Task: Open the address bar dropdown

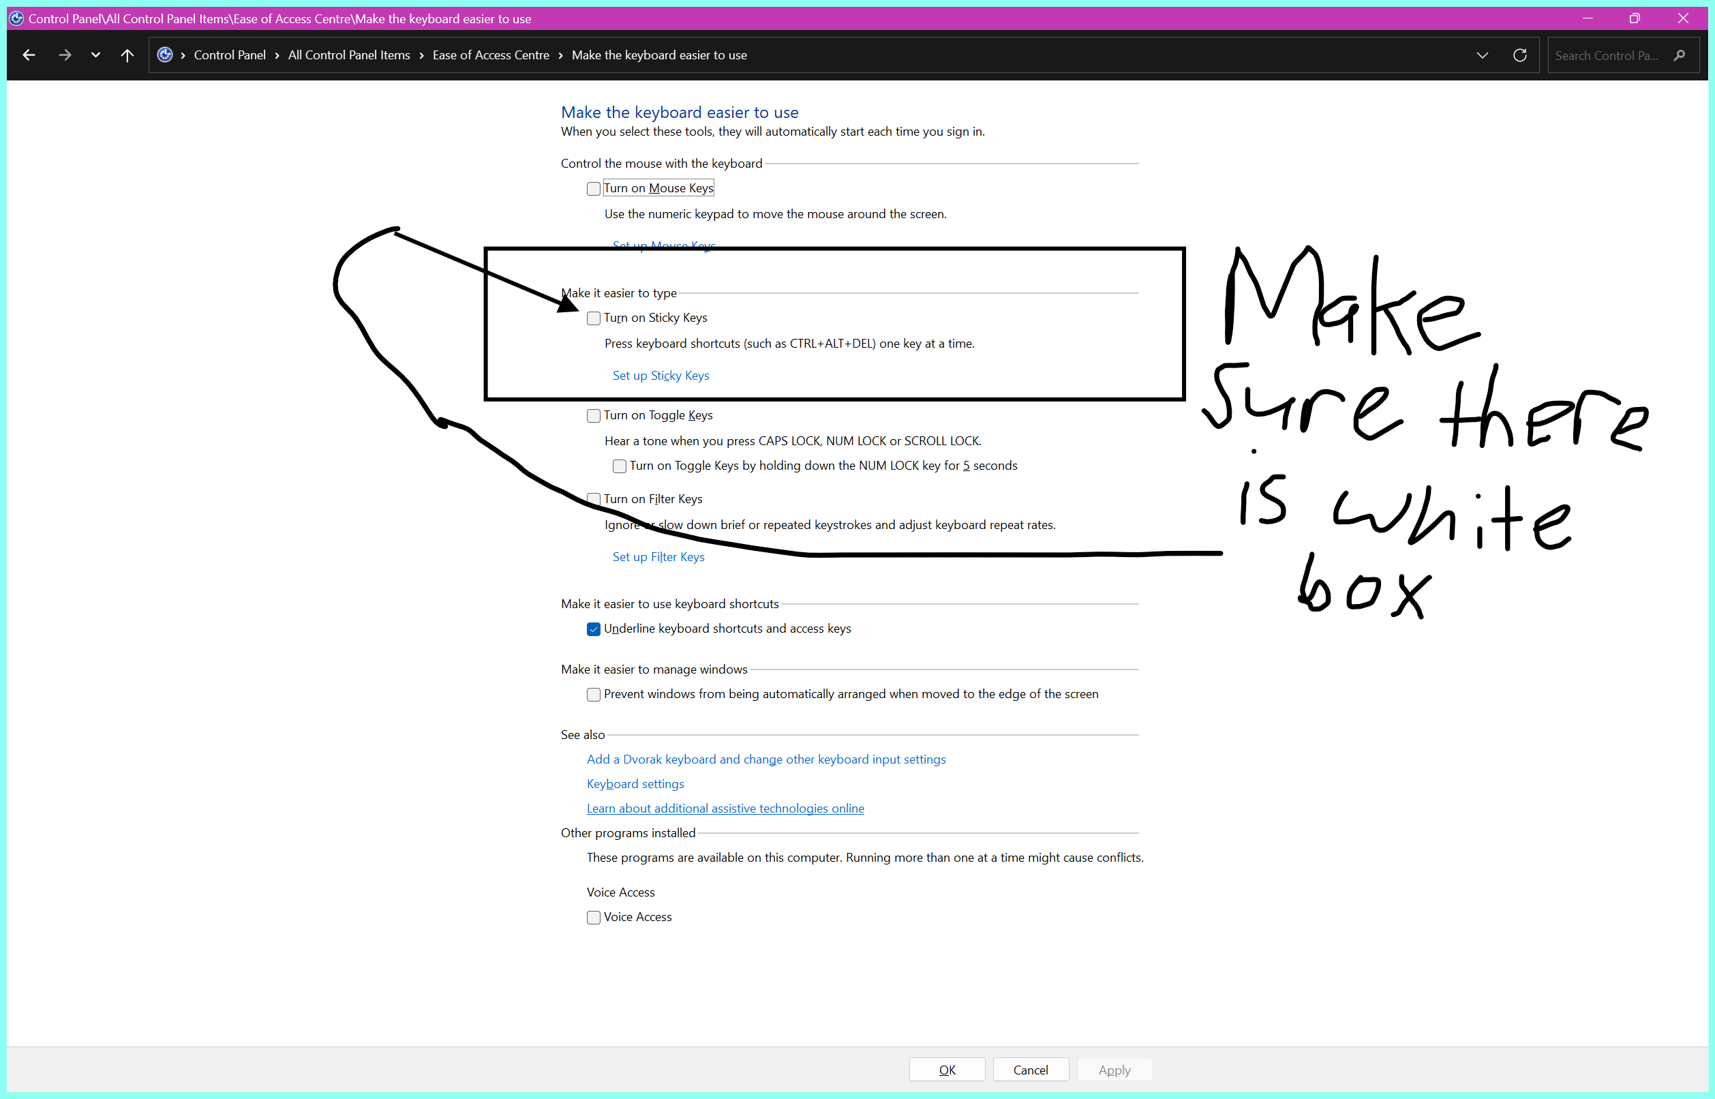Action: (x=1483, y=55)
